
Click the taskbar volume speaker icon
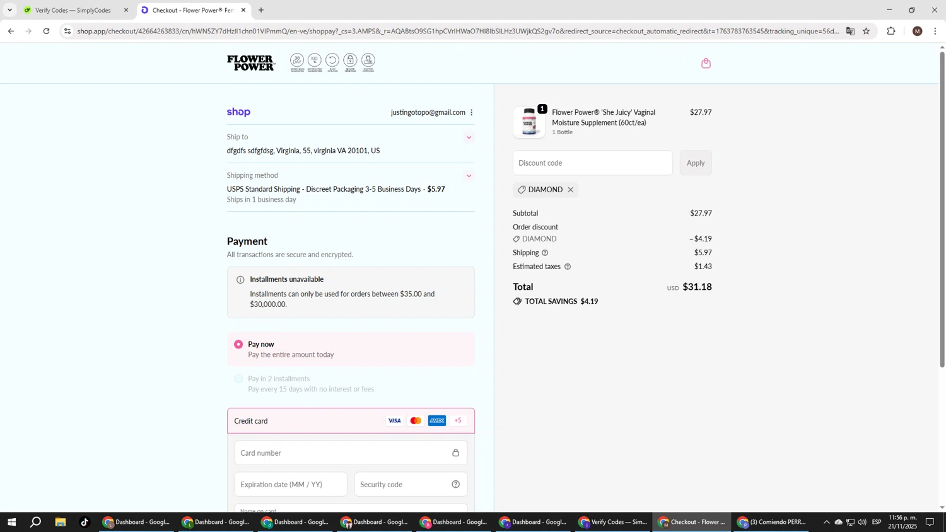pos(862,522)
